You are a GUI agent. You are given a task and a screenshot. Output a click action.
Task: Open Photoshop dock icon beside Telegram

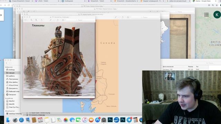click(x=123, y=120)
